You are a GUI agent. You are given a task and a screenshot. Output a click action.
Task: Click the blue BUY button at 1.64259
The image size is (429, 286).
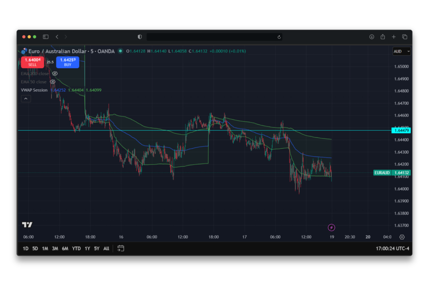coord(67,62)
